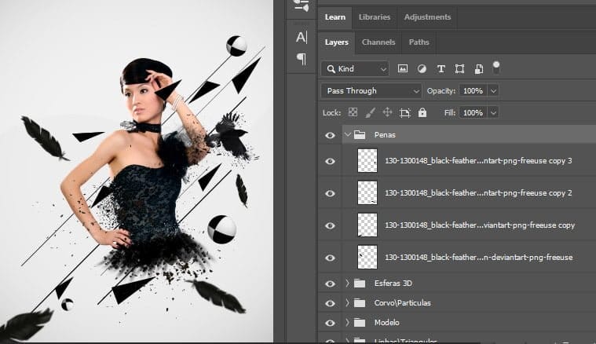
Task: Hide the black-feather n-deviantart-png-freeuse layer
Action: pos(330,258)
